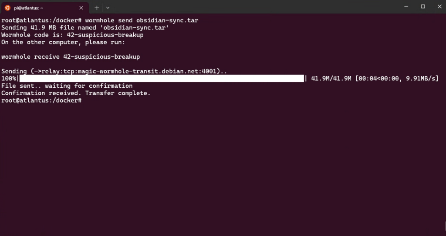Close the pi@atlantus terminal tab

point(81,8)
